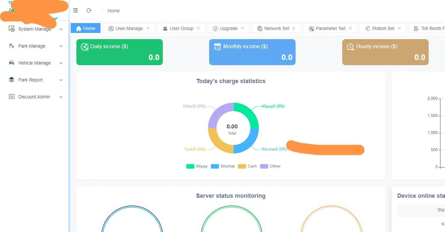Click the Upgrade tab arrow icon
445x232 pixels.
point(215,28)
